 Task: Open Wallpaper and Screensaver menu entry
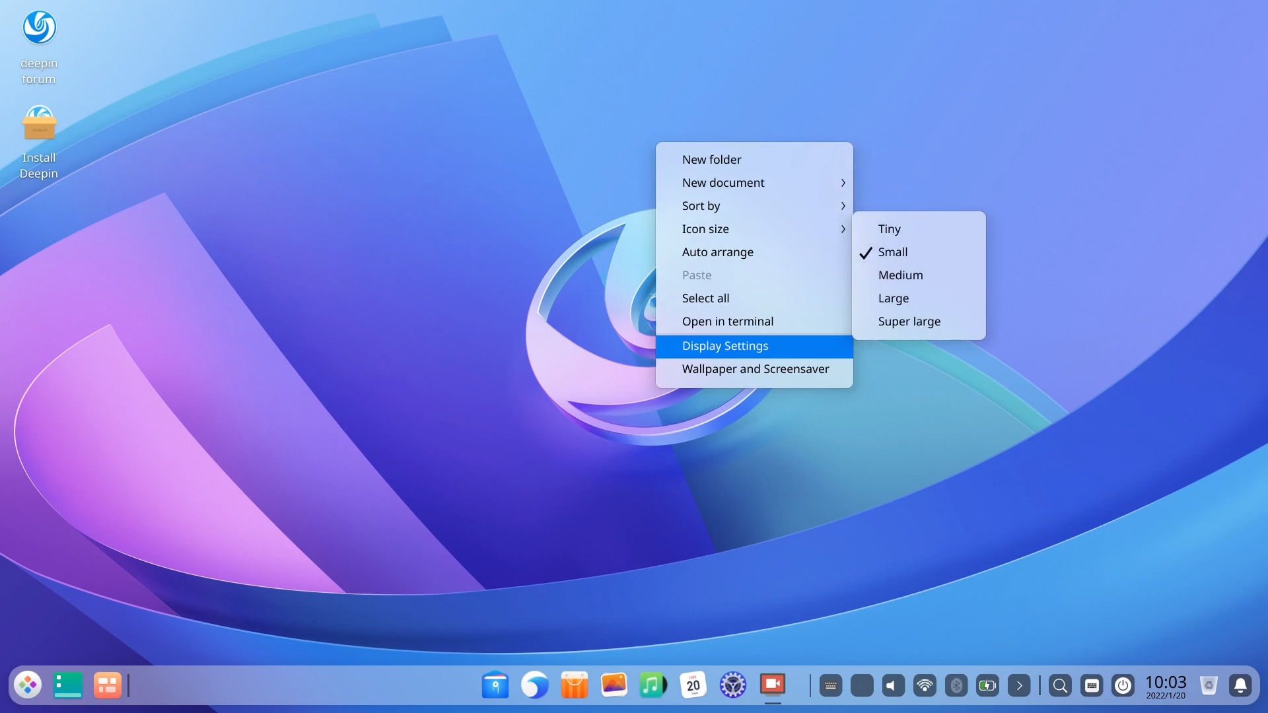point(754,370)
